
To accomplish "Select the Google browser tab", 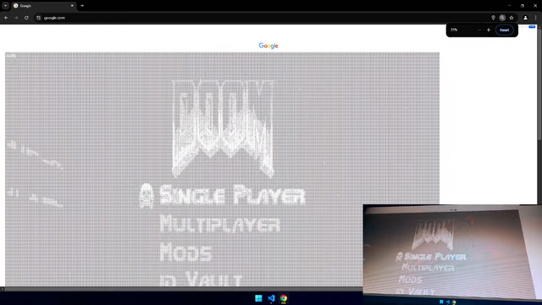I will point(43,6).
